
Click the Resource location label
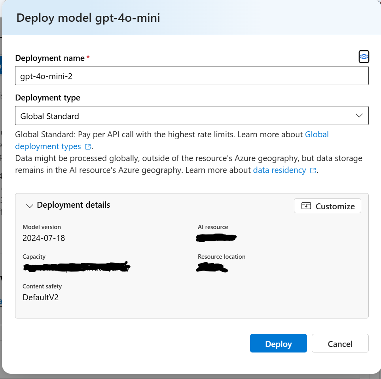point(222,256)
